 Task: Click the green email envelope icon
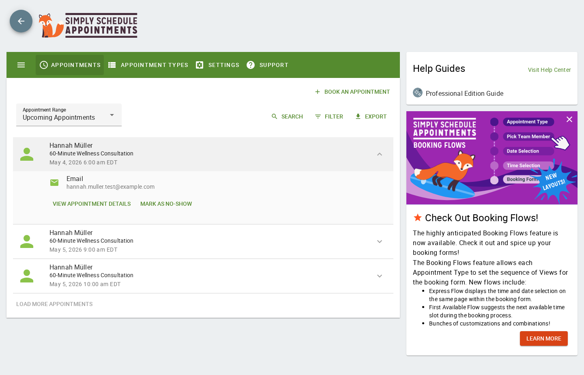point(54,183)
